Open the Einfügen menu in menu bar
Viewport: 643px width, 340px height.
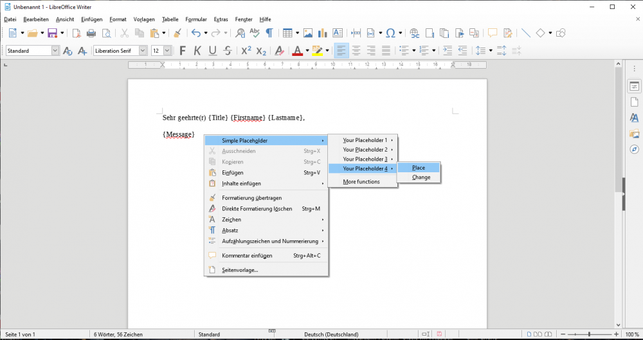[92, 19]
